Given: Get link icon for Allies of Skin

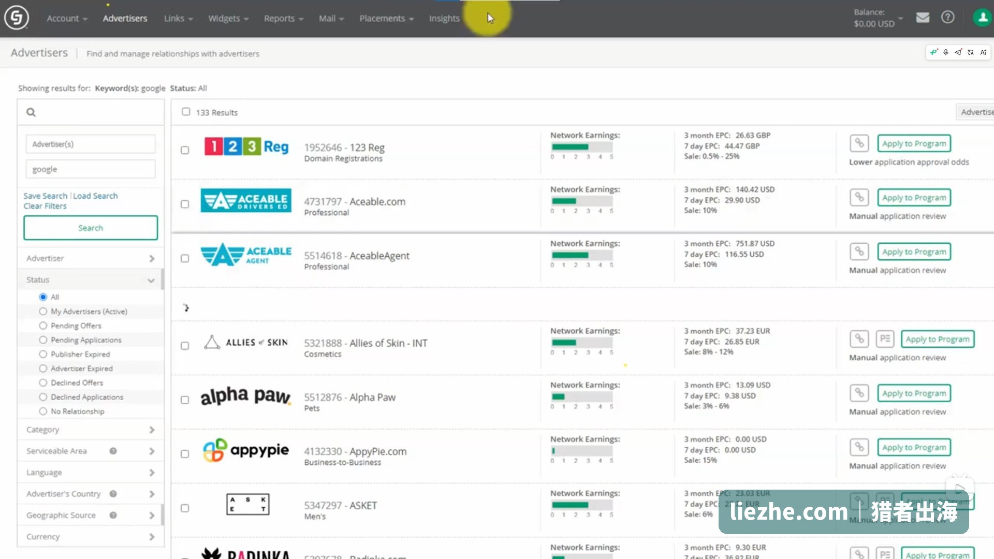Looking at the screenshot, I should [x=859, y=339].
